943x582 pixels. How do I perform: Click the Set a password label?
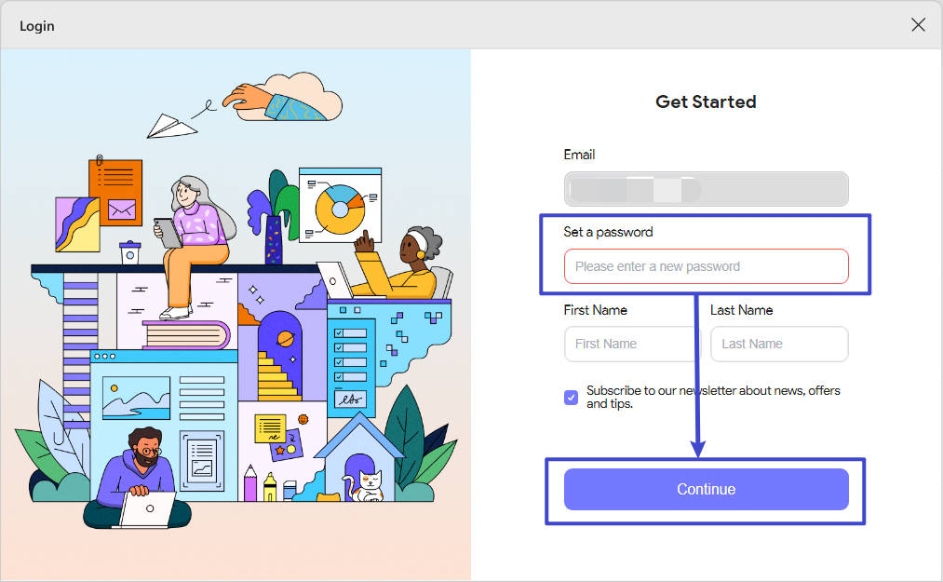pos(608,232)
